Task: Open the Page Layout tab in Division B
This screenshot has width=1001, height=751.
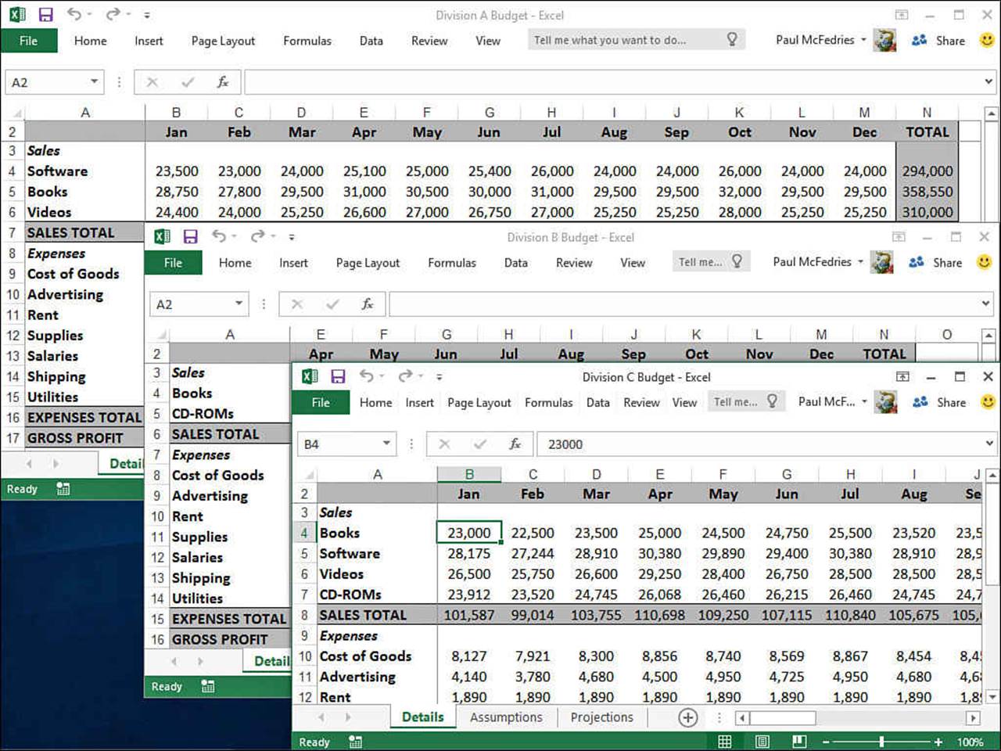Action: [x=368, y=263]
